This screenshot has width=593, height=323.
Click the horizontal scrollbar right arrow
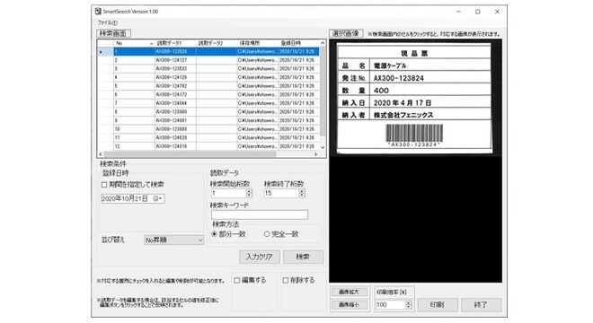(316, 154)
